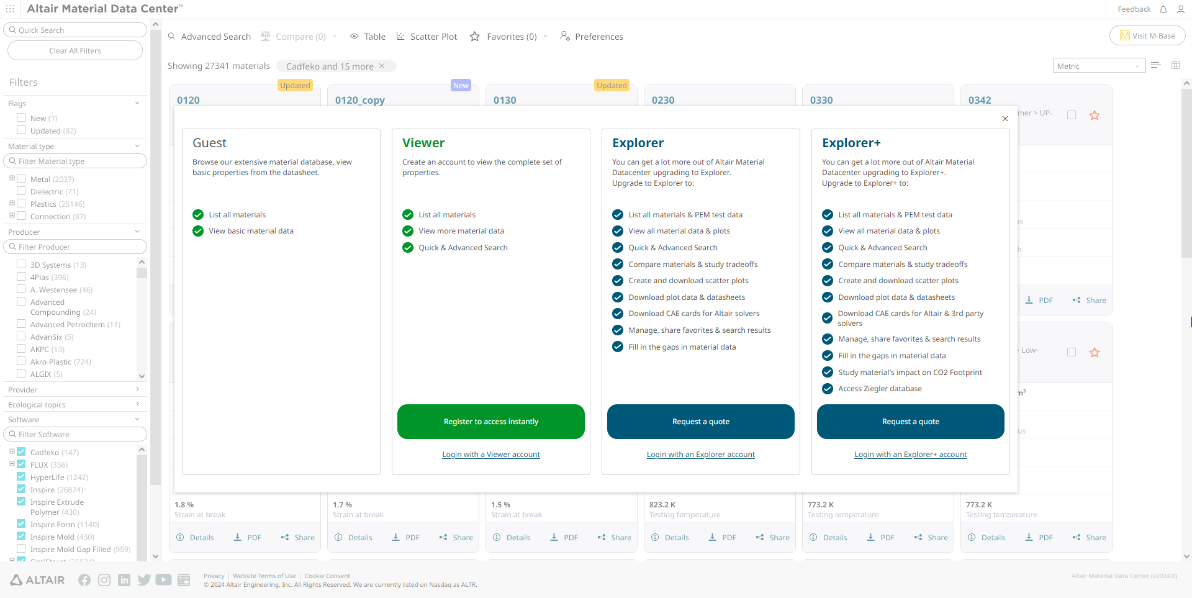1192x598 pixels.
Task: Click the Scatter Plot chart icon
Action: click(400, 37)
